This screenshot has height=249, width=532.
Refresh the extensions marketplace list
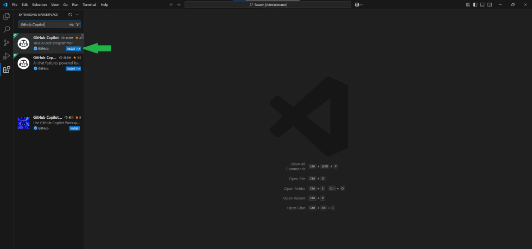point(70,15)
